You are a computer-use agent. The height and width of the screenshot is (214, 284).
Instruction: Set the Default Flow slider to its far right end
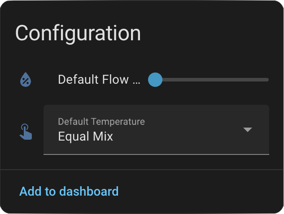(x=268, y=80)
